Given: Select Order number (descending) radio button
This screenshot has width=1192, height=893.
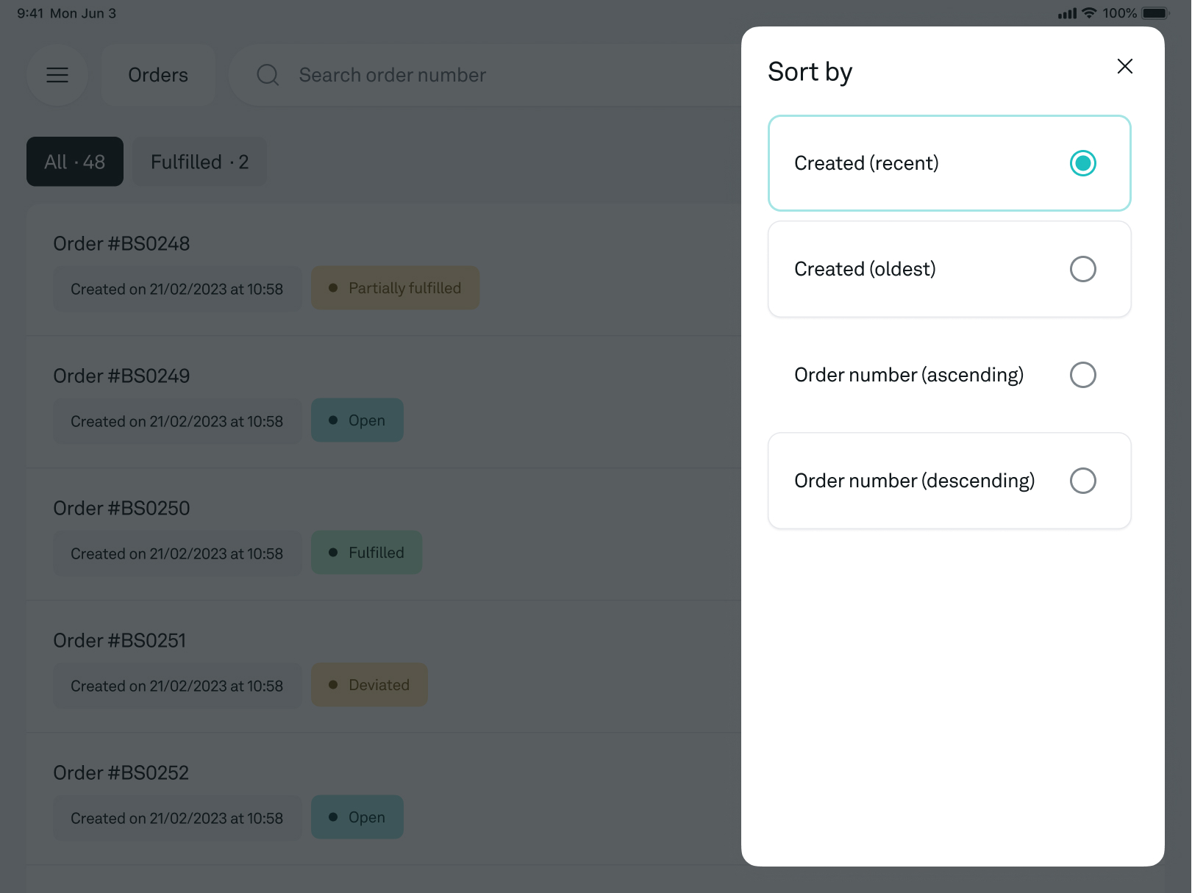Looking at the screenshot, I should click(x=1082, y=481).
